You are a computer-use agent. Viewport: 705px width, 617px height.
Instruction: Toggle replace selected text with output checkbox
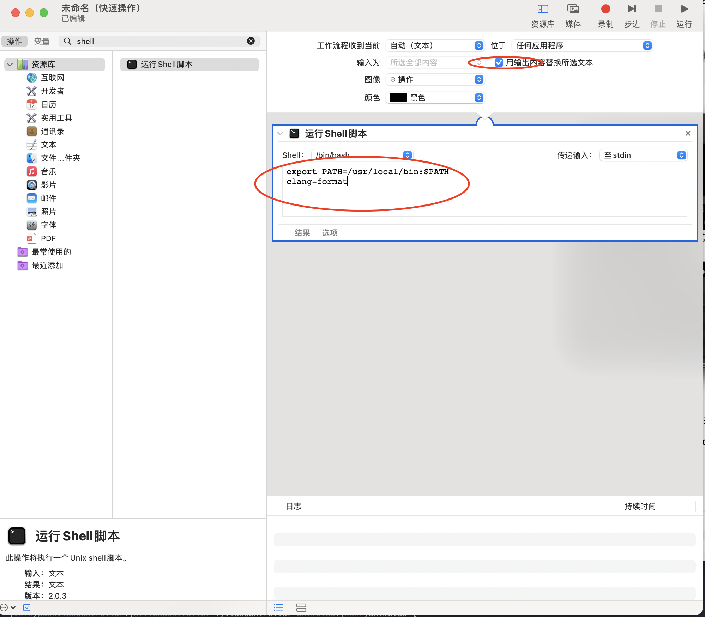(499, 63)
